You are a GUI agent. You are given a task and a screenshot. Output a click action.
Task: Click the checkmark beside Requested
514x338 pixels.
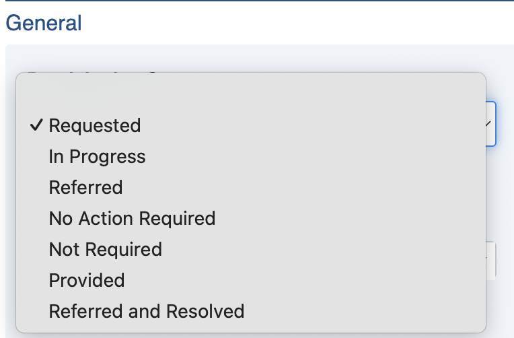(x=36, y=126)
